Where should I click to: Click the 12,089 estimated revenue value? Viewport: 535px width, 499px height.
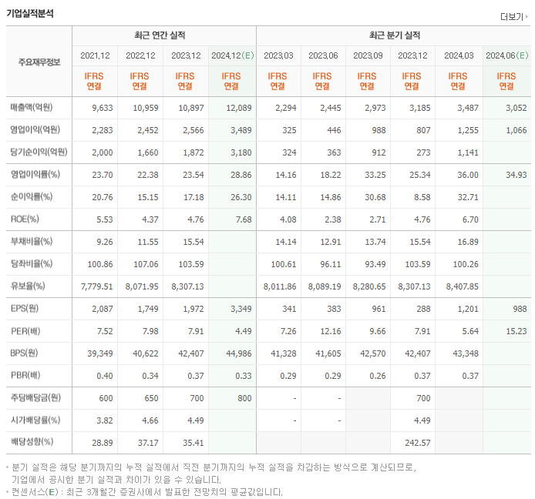click(239, 108)
